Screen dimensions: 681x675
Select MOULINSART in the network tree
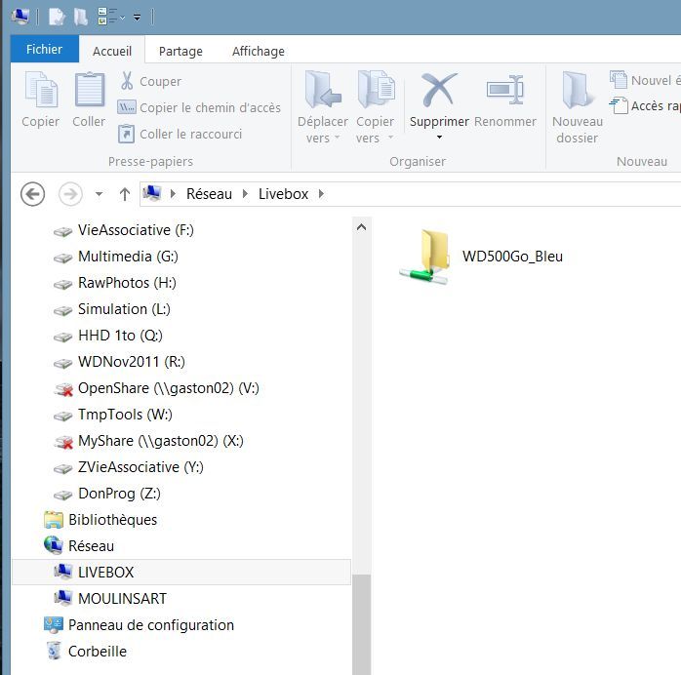tap(122, 598)
